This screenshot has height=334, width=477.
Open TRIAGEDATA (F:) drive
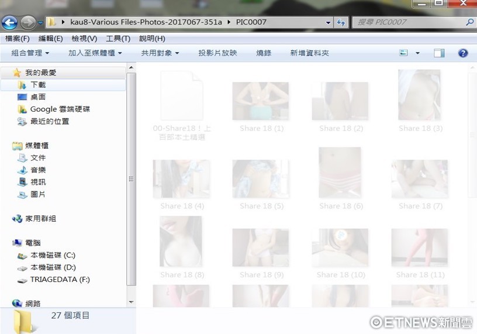[60, 280]
